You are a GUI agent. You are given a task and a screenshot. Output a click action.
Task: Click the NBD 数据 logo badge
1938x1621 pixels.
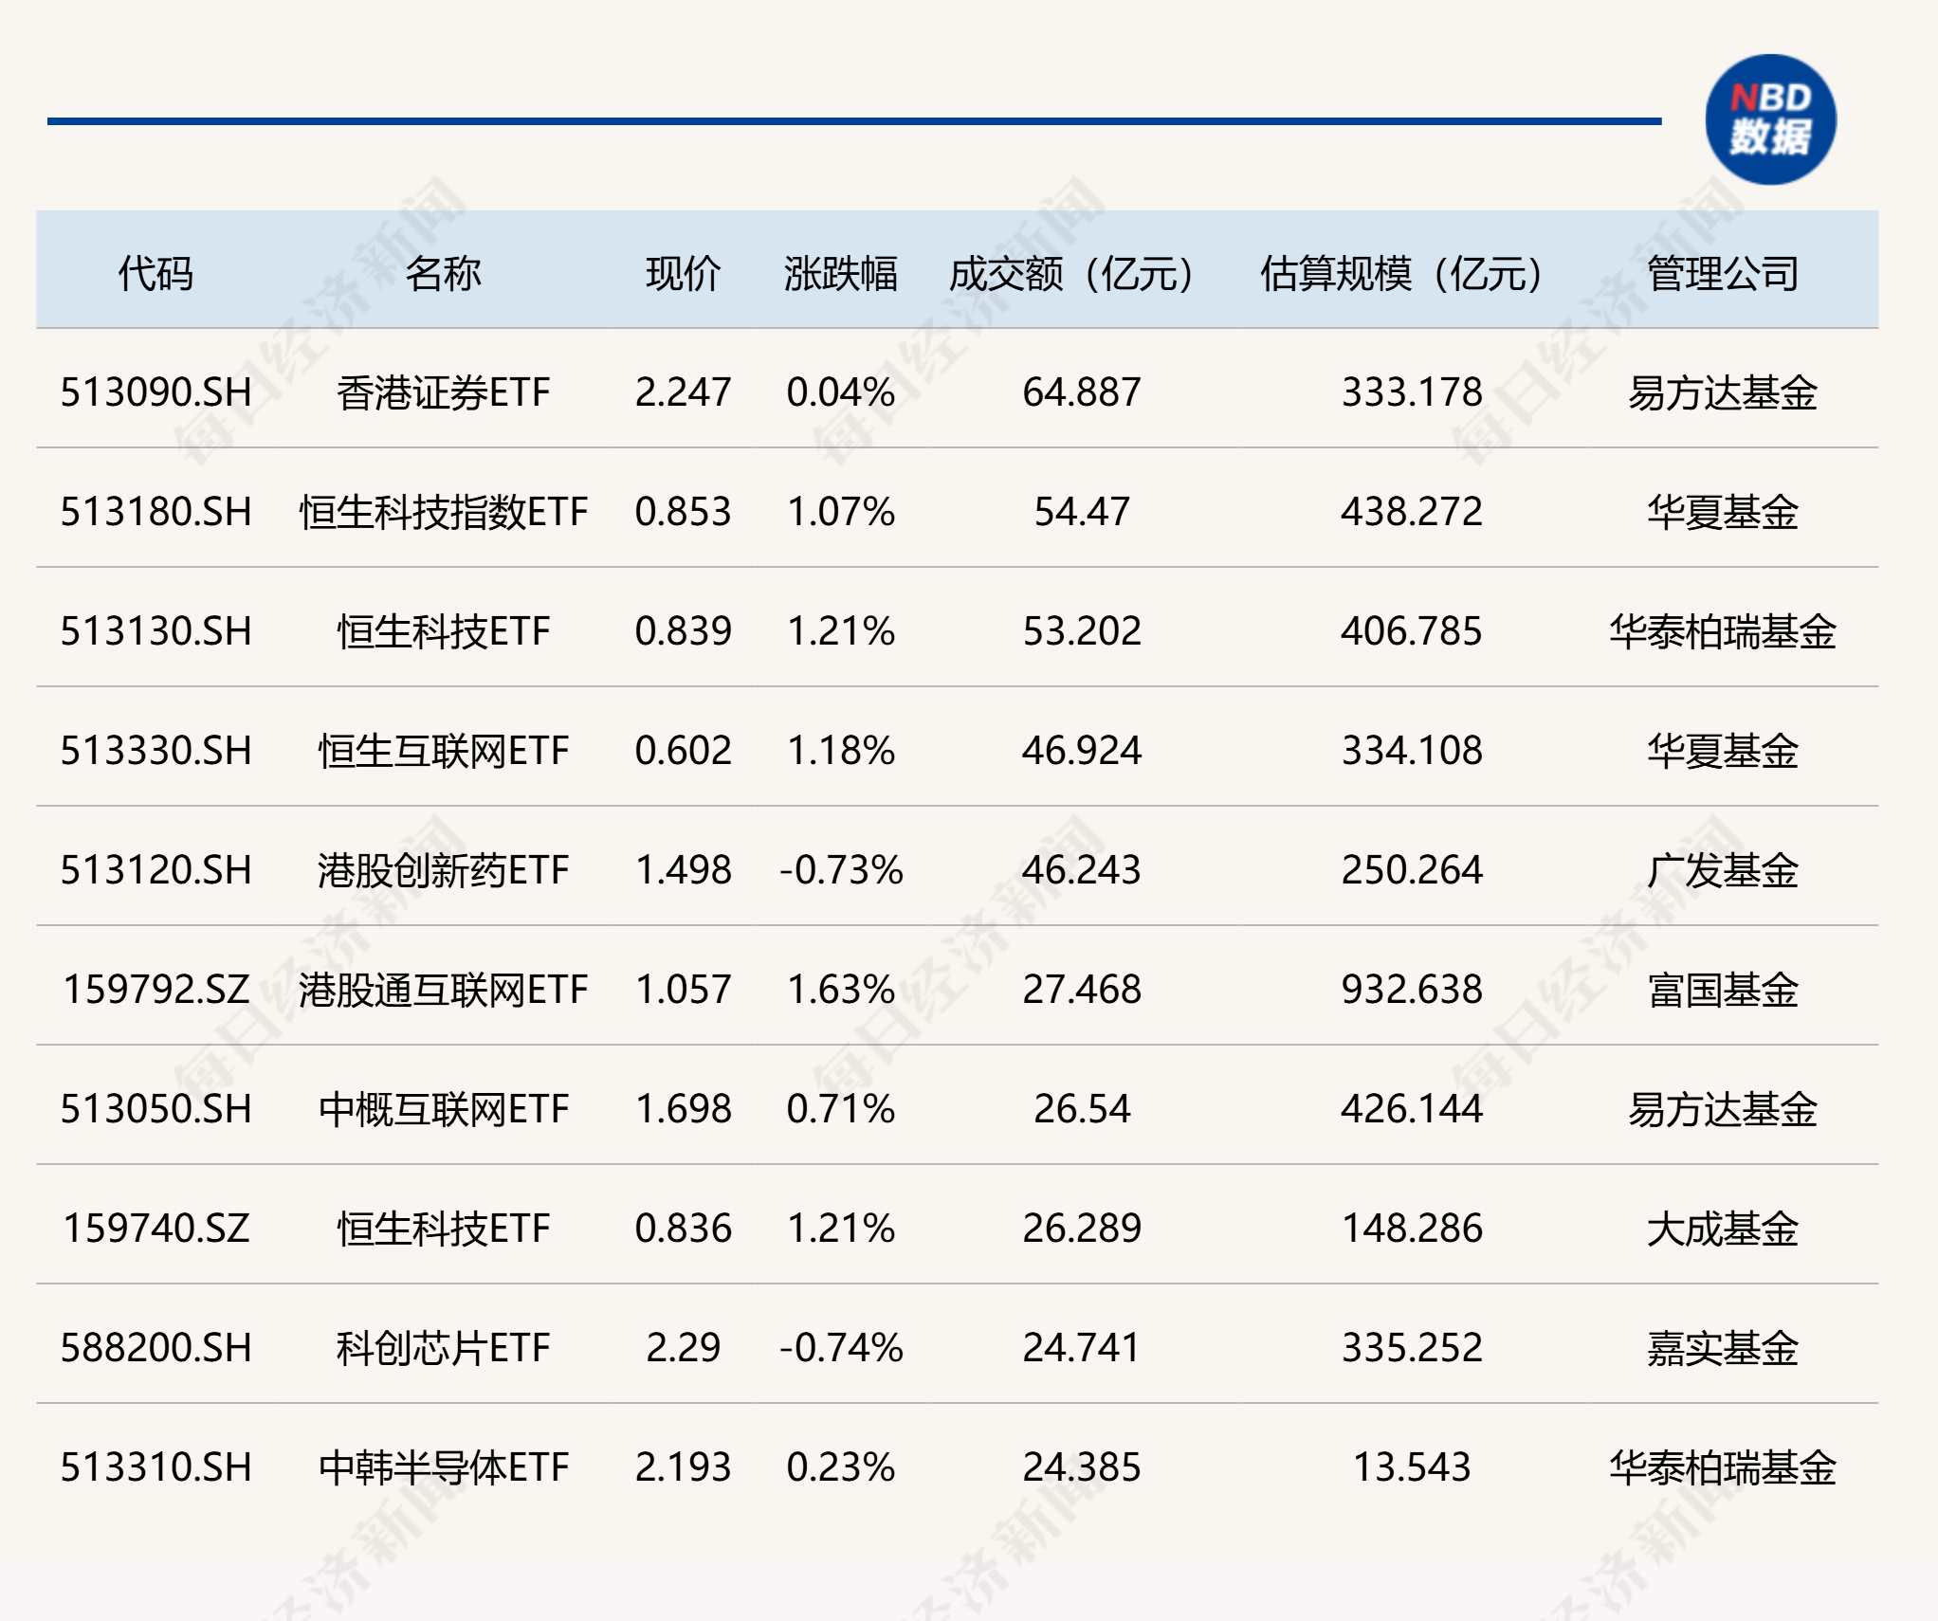[x=1770, y=119]
